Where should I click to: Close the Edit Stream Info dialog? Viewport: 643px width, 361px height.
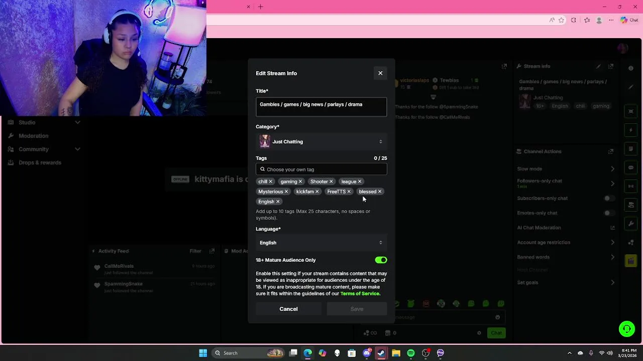click(380, 73)
